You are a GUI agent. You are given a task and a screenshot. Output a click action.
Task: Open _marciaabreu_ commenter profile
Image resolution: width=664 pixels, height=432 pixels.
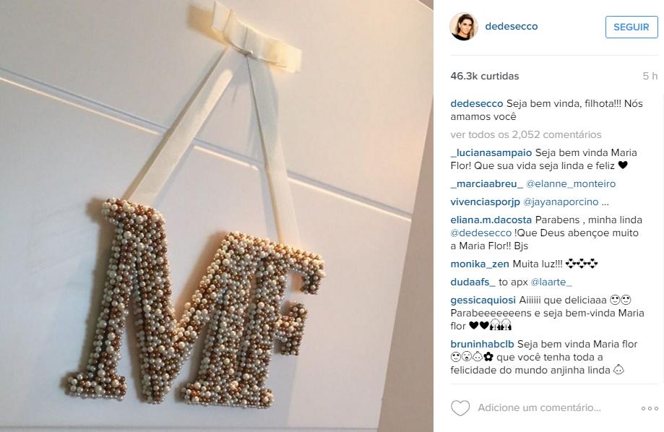486,183
